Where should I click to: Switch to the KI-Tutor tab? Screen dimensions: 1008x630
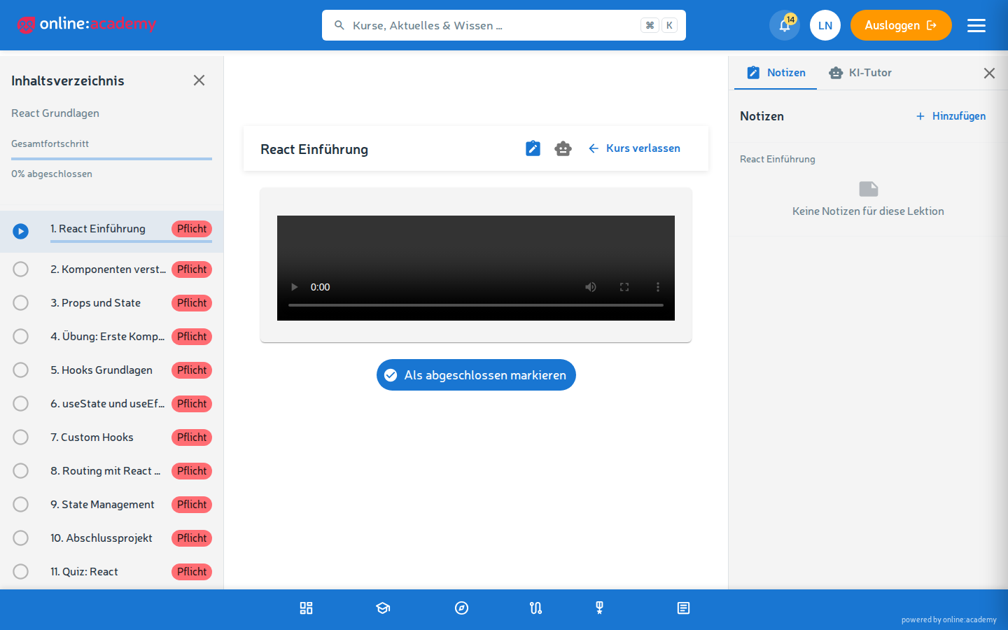tap(860, 73)
